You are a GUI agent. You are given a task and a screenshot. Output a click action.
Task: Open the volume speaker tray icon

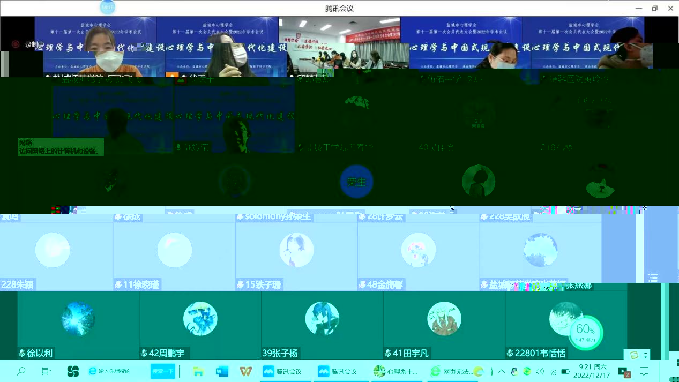tap(540, 371)
